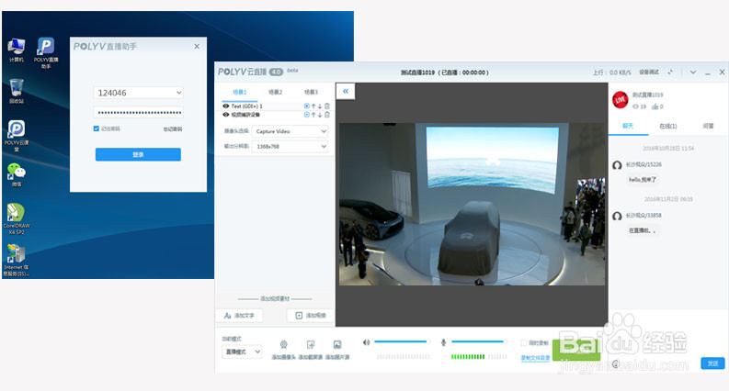Click the password field in login window
Image resolution: width=729 pixels, height=391 pixels.
click(x=138, y=112)
